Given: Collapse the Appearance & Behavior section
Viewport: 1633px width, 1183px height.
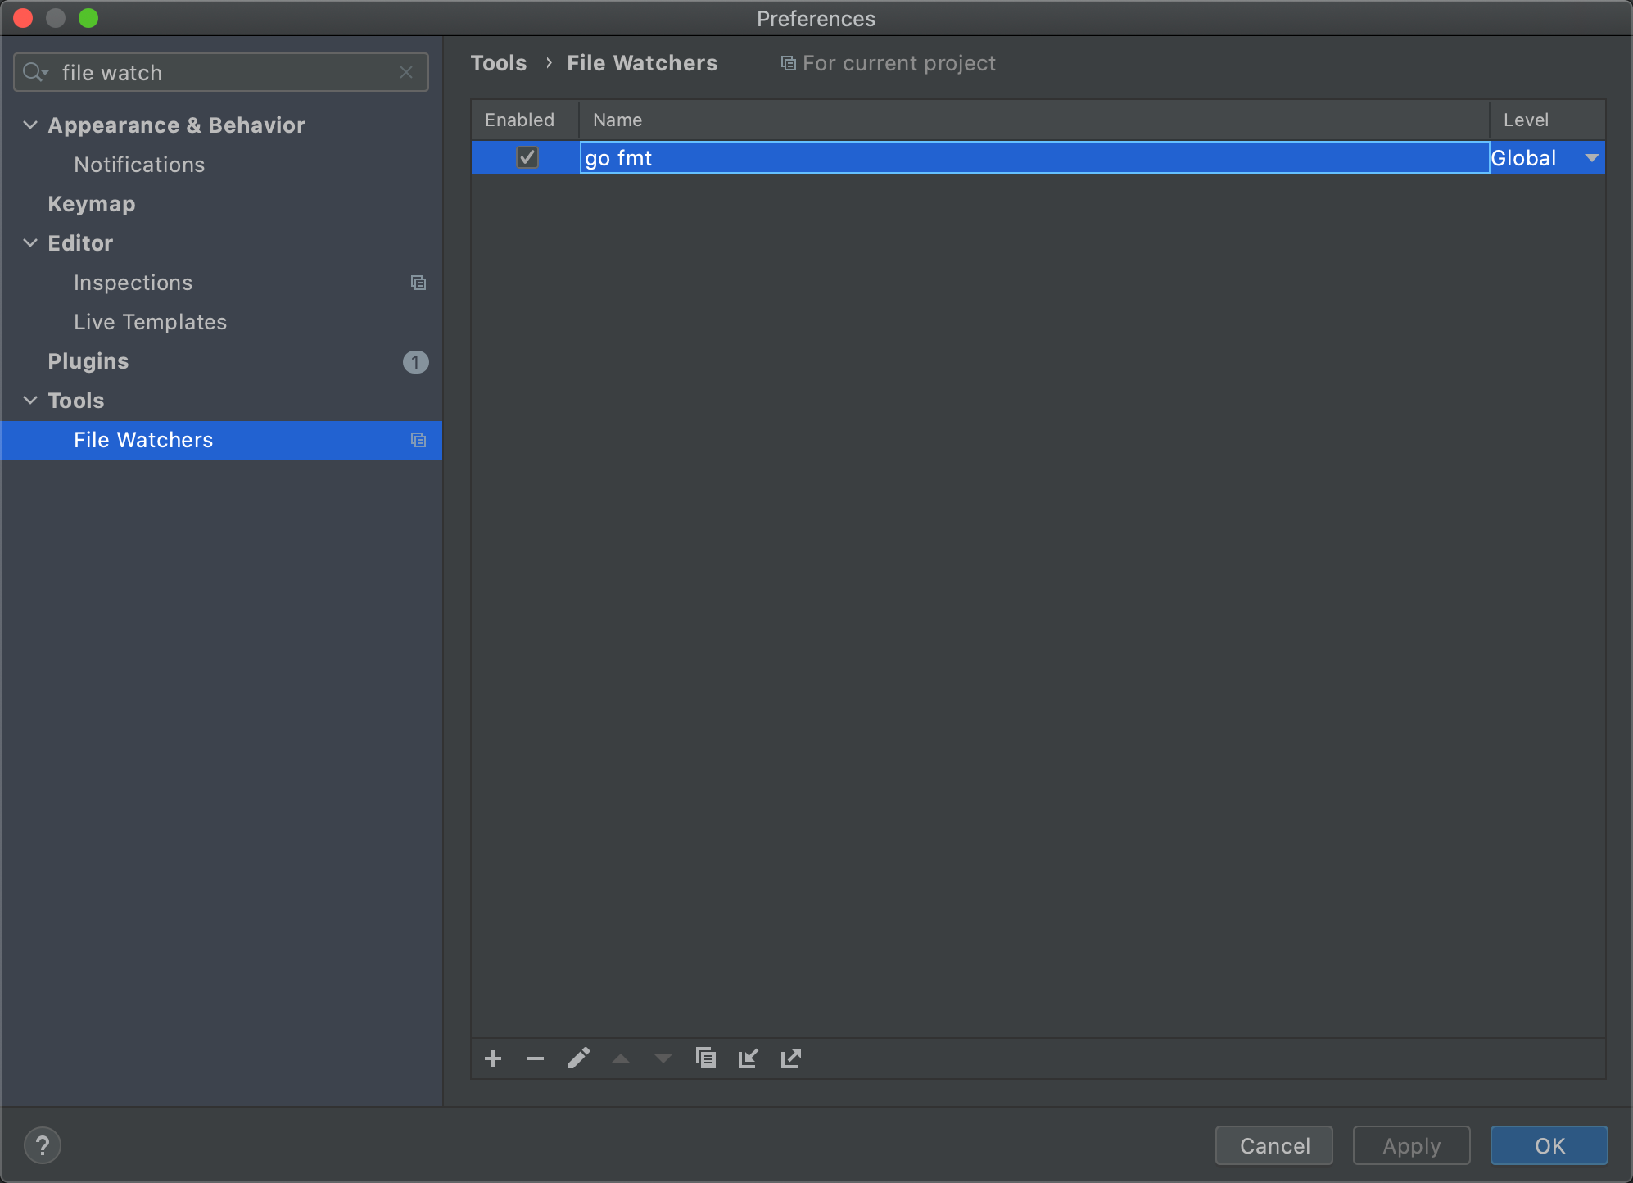Looking at the screenshot, I should pos(30,125).
